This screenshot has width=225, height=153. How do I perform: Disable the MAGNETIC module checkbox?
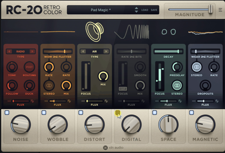(x=192, y=113)
